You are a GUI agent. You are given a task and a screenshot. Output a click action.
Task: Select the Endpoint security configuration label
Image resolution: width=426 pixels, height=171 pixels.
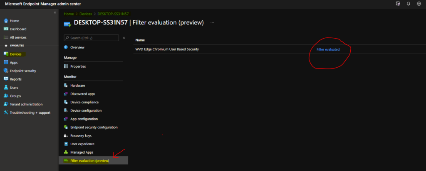[x=94, y=127]
